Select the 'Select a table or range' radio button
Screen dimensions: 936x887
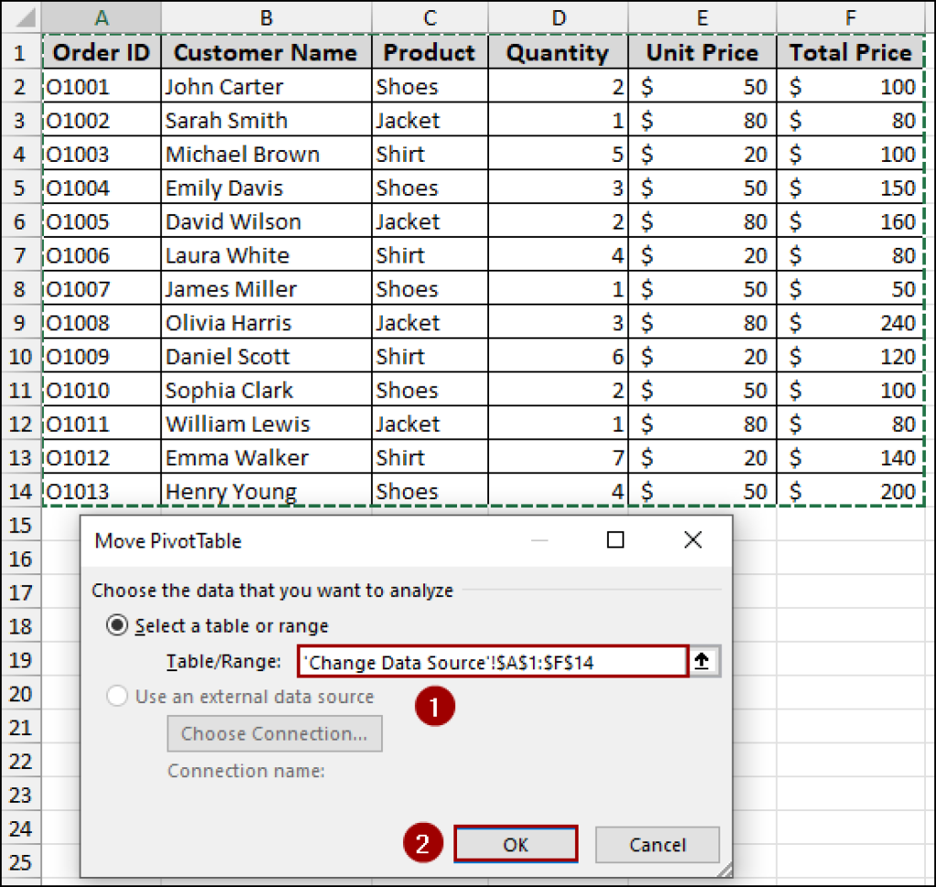tap(117, 625)
